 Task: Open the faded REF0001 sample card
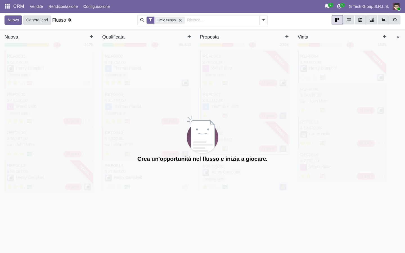pyautogui.click(x=49, y=69)
